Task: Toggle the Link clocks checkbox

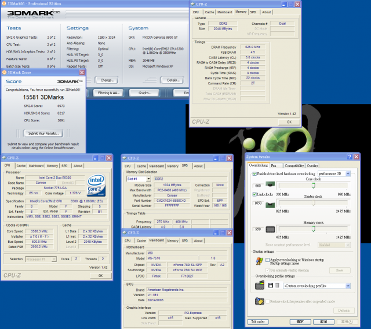Action: pos(254,194)
